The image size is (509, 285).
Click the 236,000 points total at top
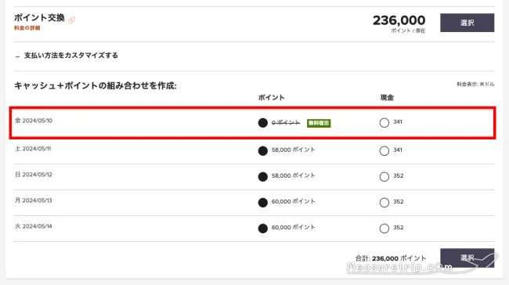tap(399, 20)
